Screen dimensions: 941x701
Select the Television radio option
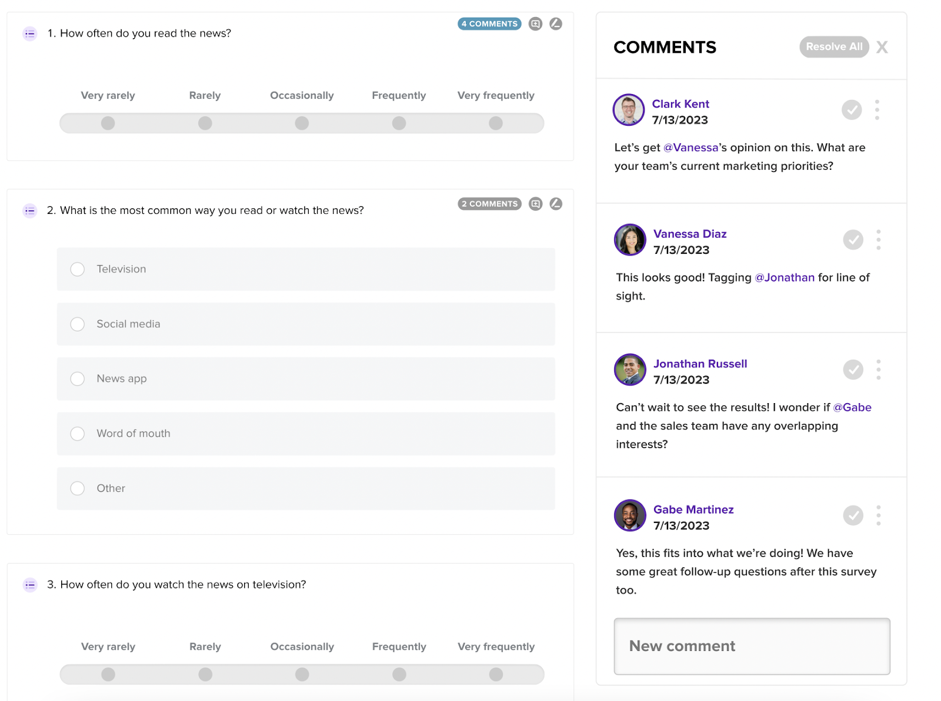pos(78,269)
